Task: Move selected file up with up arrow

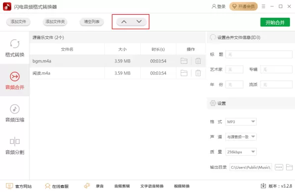Action: click(x=124, y=22)
